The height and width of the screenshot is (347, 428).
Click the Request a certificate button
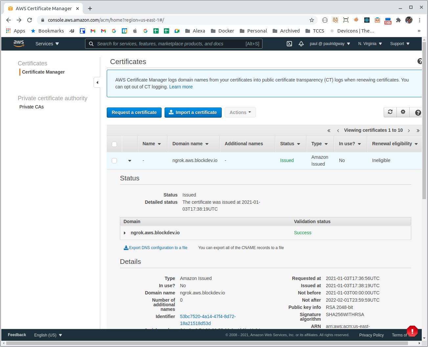[x=134, y=112]
